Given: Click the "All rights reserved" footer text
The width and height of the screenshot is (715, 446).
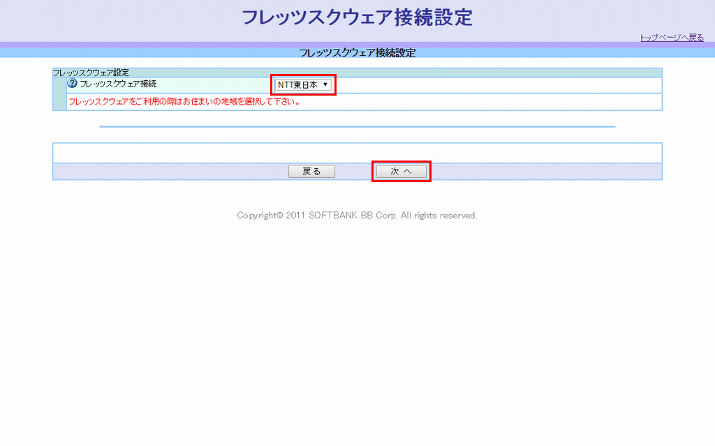Looking at the screenshot, I should pos(438,216).
